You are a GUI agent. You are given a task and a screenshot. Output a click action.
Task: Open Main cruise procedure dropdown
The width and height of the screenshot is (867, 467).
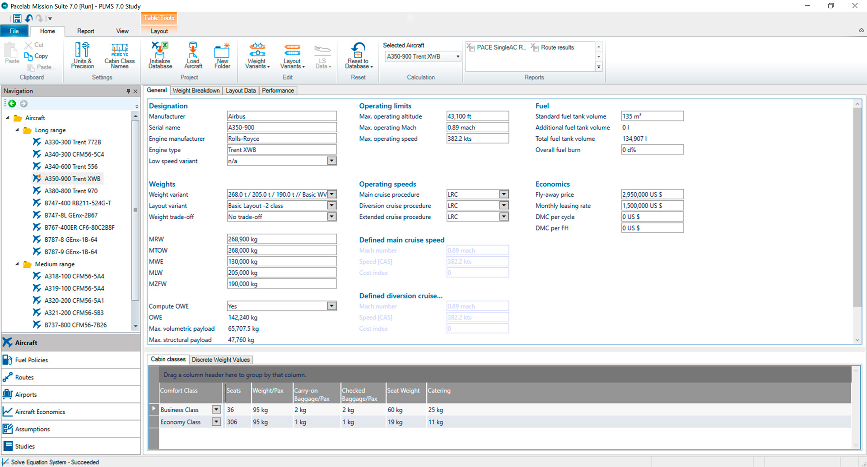point(504,194)
